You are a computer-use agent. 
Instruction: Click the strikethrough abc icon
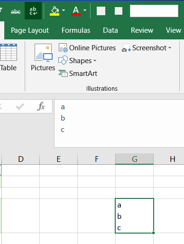coord(16,11)
